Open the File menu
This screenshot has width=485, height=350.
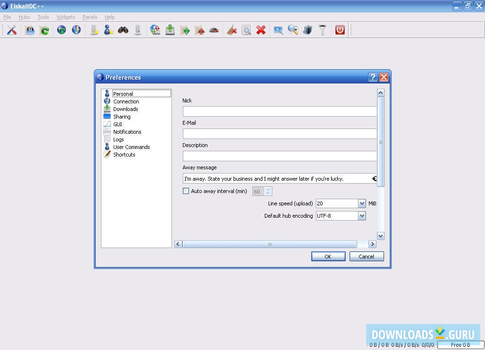click(x=7, y=17)
